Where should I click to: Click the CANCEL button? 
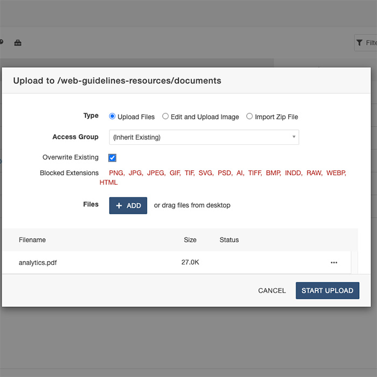[272, 290]
